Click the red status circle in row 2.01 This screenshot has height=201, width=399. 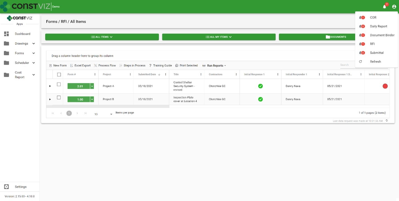385,86
